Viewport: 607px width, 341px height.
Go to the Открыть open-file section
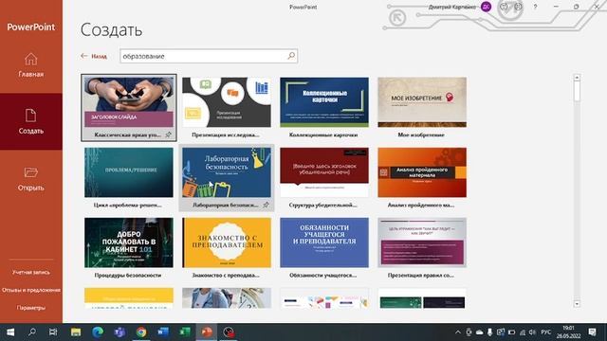pos(31,179)
